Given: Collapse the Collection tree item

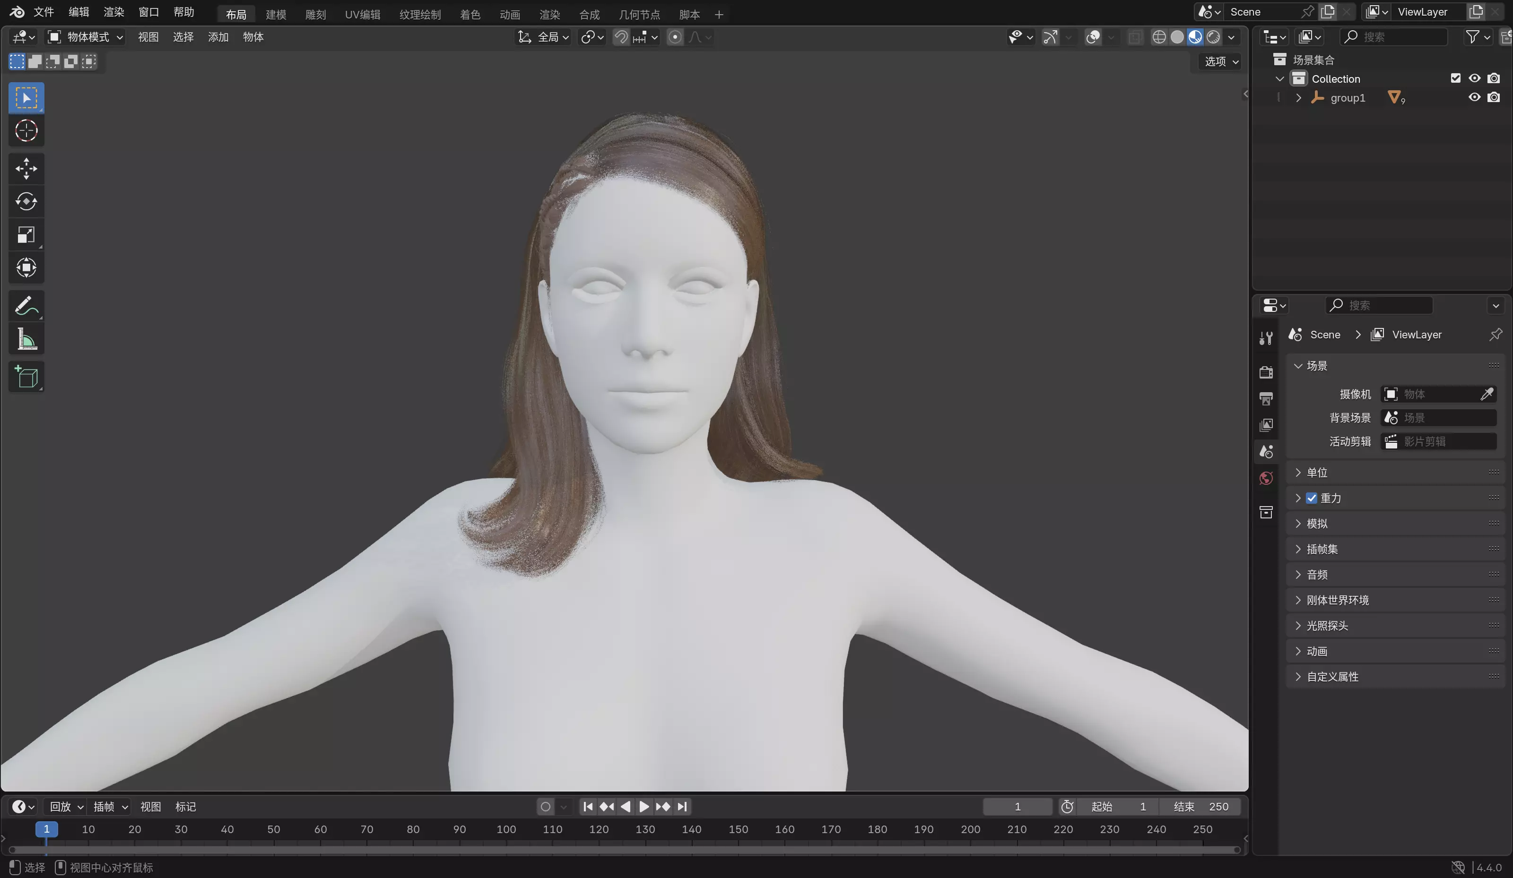Looking at the screenshot, I should [1279, 78].
